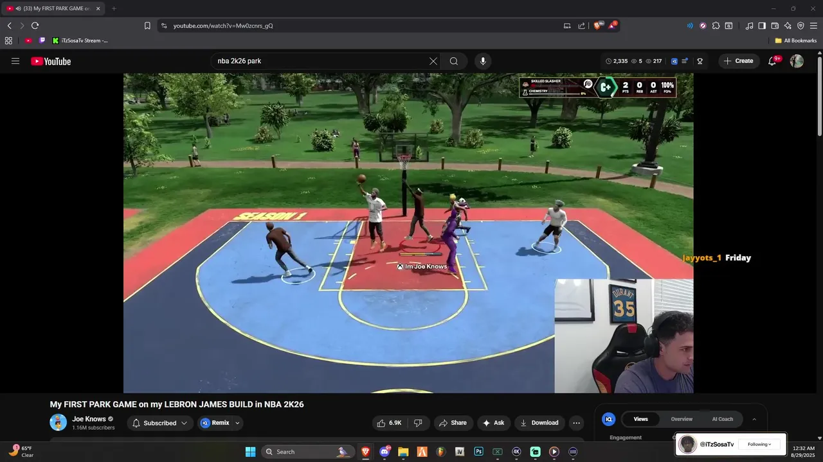Screen dimensions: 823x462
Task: Open Joe Knows channel name link
Action: pyautogui.click(x=89, y=419)
